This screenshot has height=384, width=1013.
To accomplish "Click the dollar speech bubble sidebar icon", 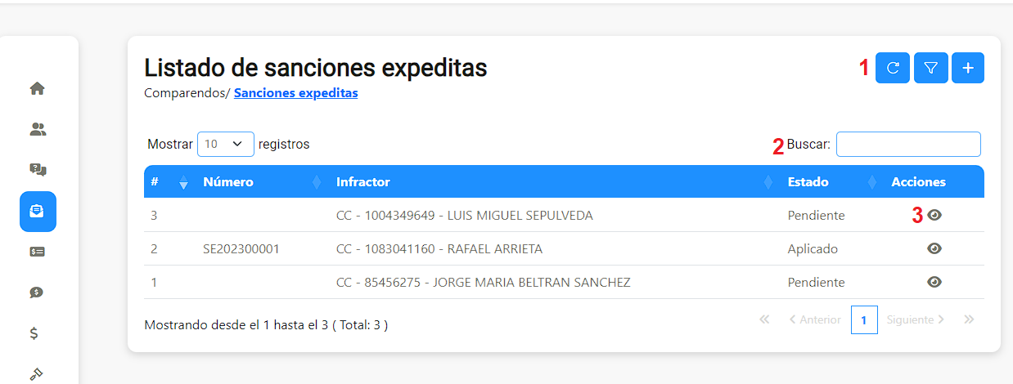I will pyautogui.click(x=38, y=292).
